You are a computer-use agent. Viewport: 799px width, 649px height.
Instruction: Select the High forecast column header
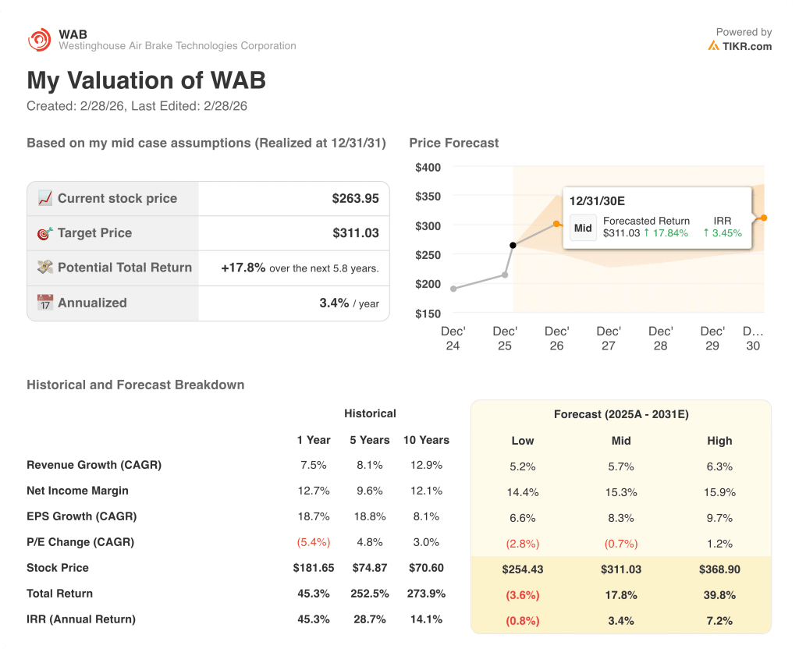[x=719, y=441]
